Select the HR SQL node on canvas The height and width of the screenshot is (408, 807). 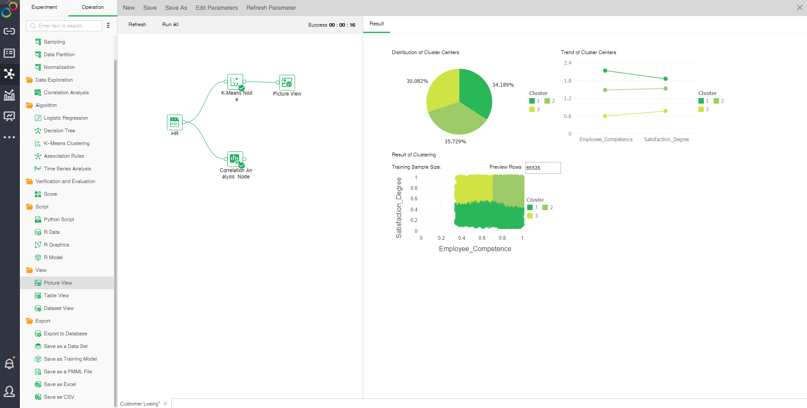(175, 122)
